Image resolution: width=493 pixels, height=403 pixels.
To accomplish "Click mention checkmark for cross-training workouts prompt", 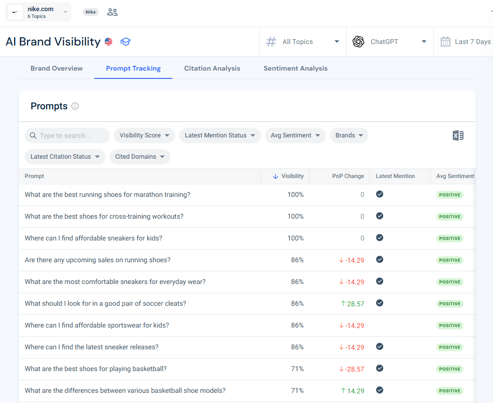I will coord(380,216).
